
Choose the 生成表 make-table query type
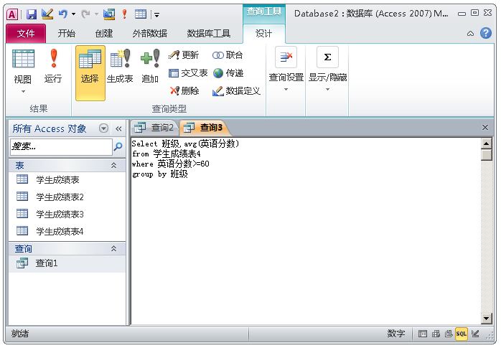(120, 66)
